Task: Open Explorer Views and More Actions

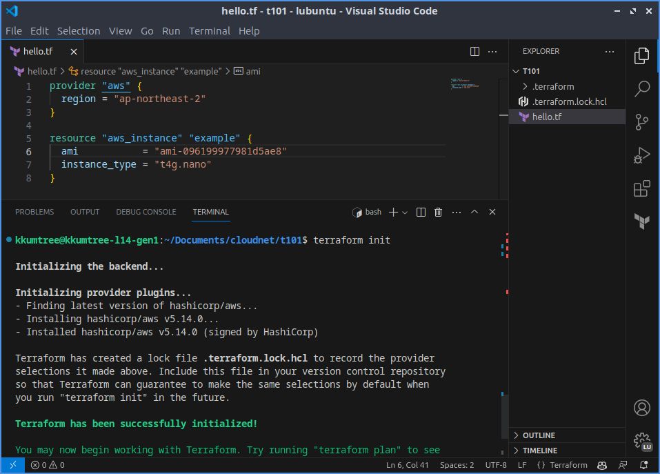Action: tap(609, 51)
